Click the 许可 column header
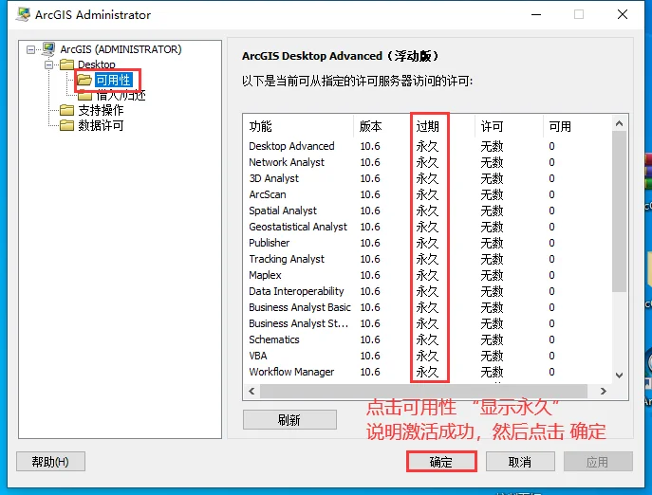 [x=509, y=126]
